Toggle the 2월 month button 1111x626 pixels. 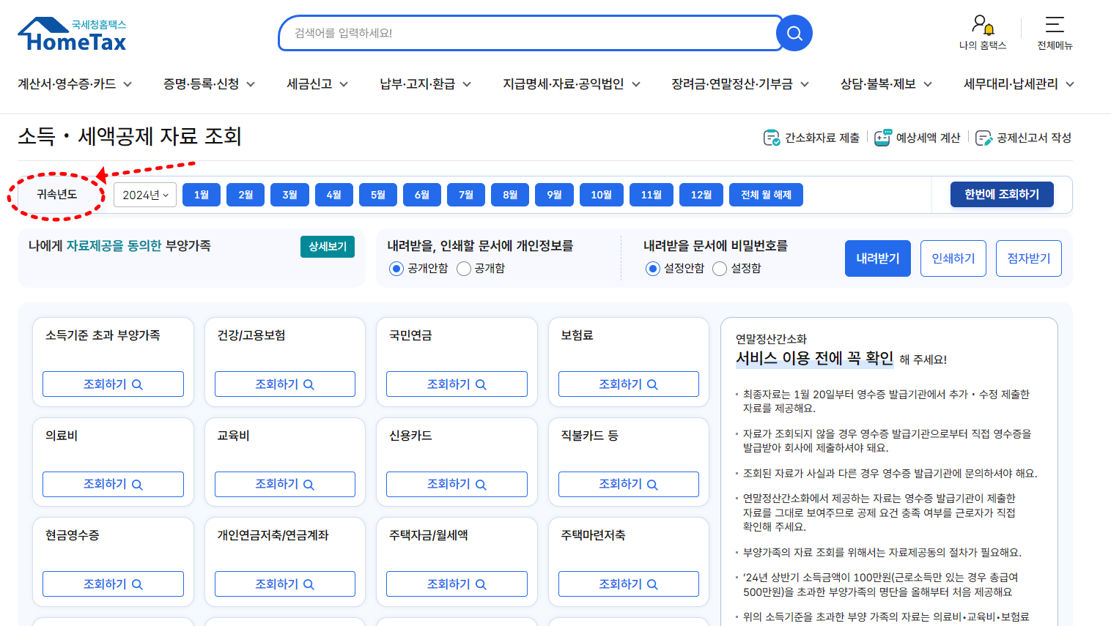[246, 195]
